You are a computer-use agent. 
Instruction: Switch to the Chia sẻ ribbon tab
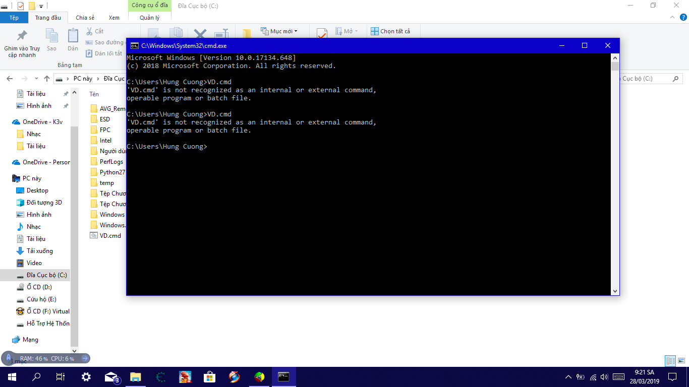point(85,18)
